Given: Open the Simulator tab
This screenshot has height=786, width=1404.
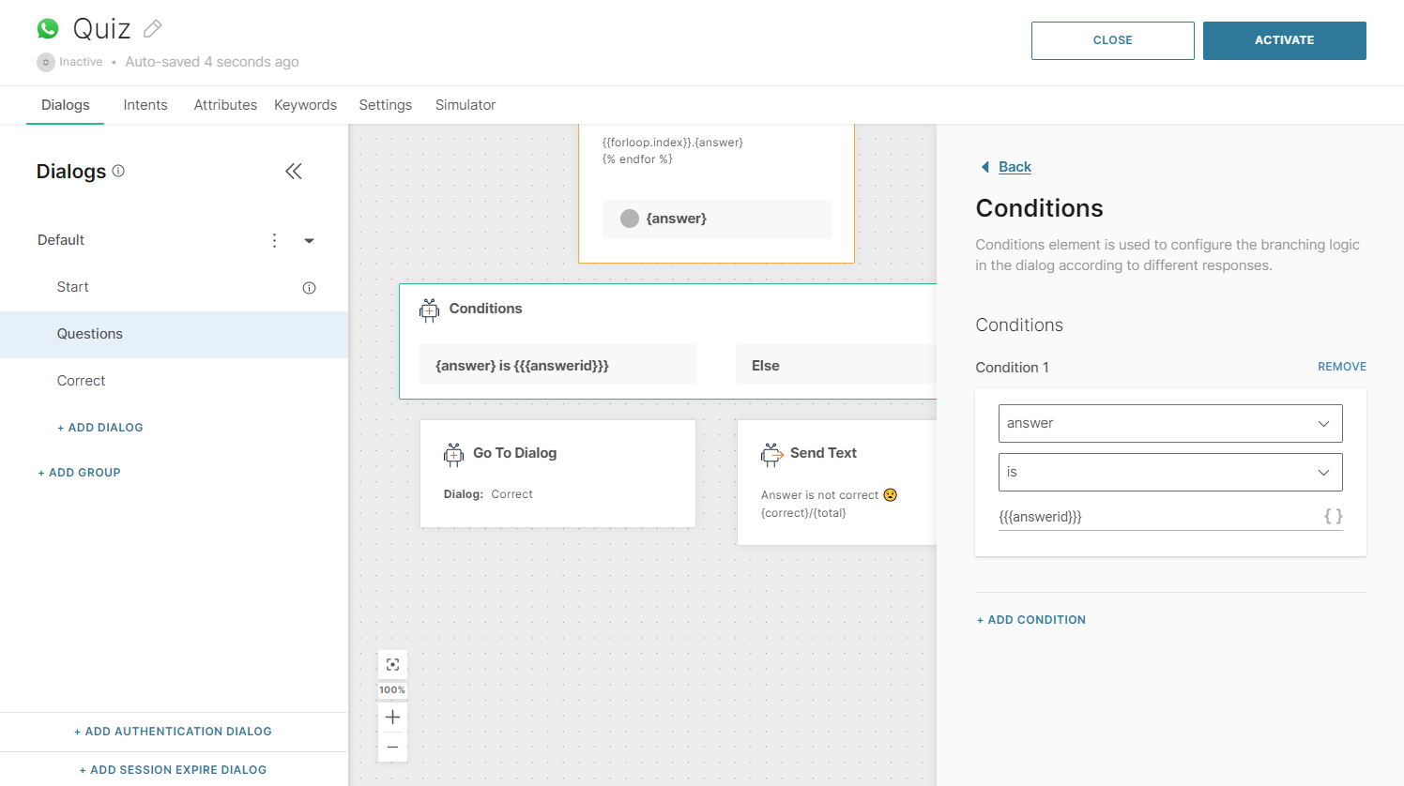Looking at the screenshot, I should tap(465, 105).
